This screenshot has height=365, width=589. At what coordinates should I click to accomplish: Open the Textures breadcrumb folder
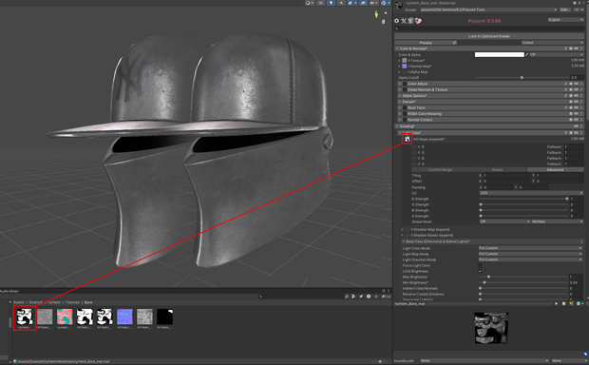pyautogui.click(x=72, y=302)
